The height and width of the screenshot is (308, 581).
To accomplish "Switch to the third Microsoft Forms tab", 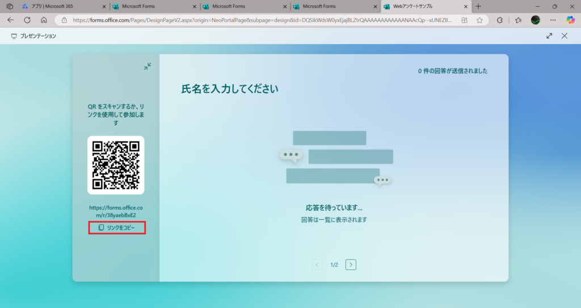I will [x=336, y=6].
